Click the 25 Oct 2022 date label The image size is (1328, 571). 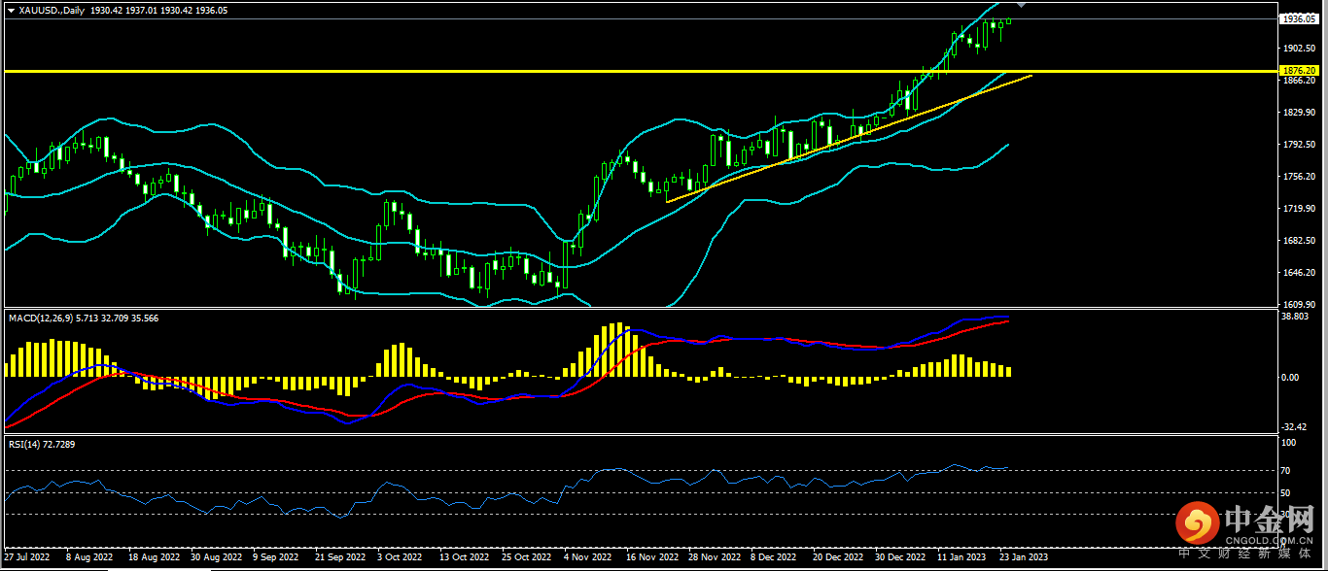(527, 557)
